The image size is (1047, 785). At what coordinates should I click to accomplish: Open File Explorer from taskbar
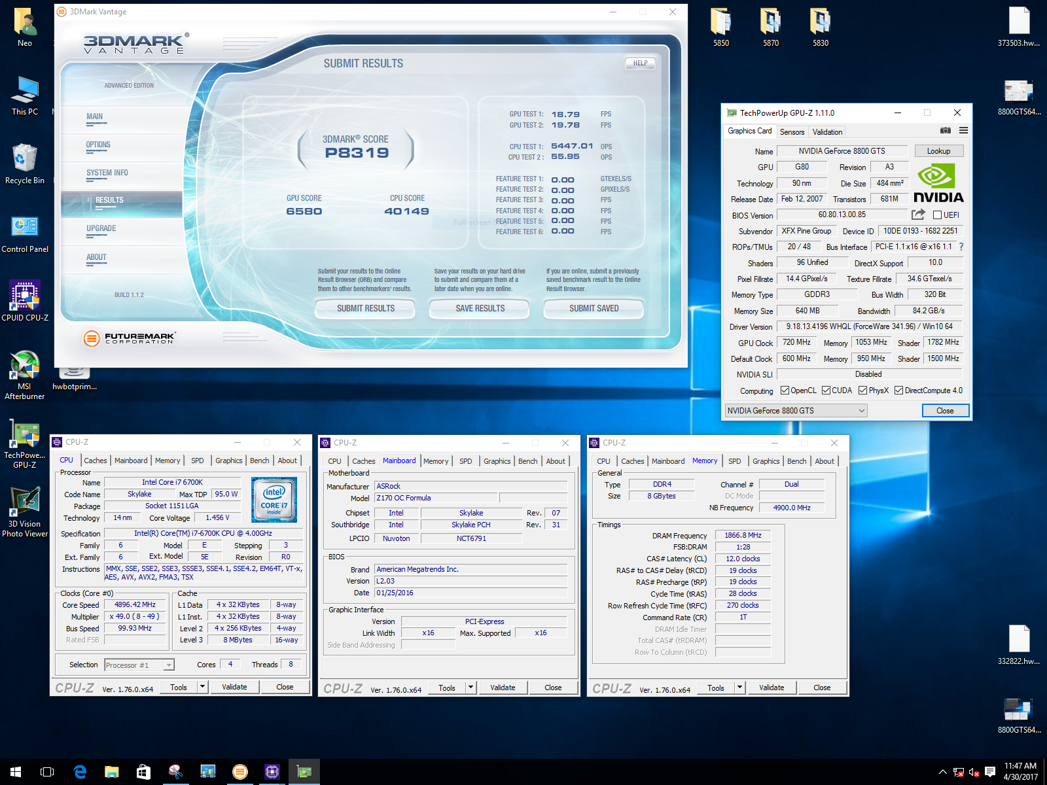tap(112, 772)
